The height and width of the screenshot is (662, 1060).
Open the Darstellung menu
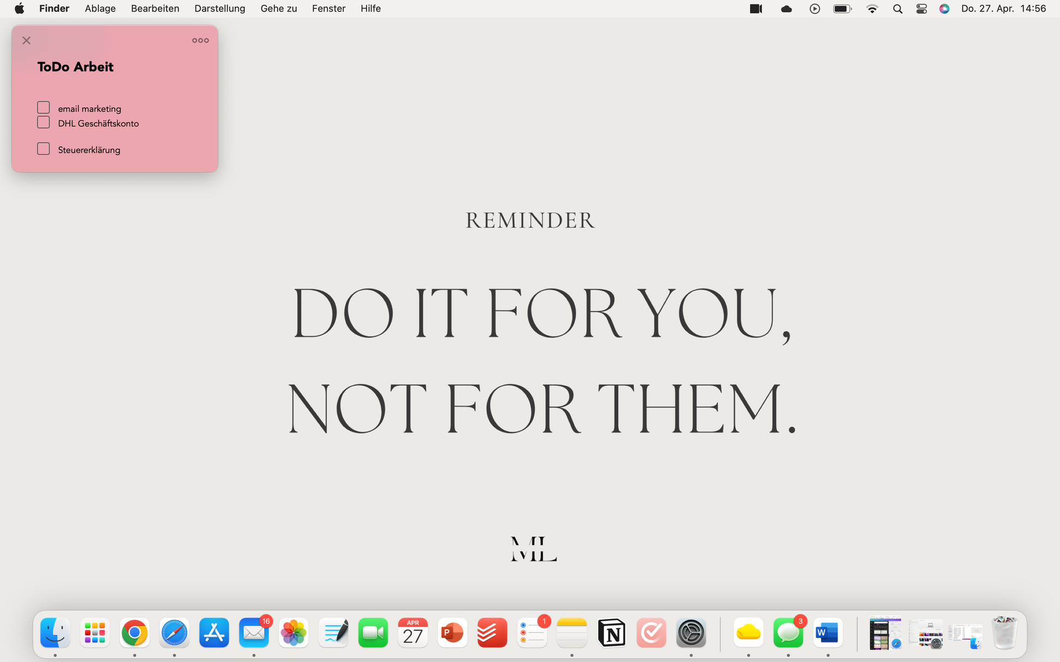point(220,9)
